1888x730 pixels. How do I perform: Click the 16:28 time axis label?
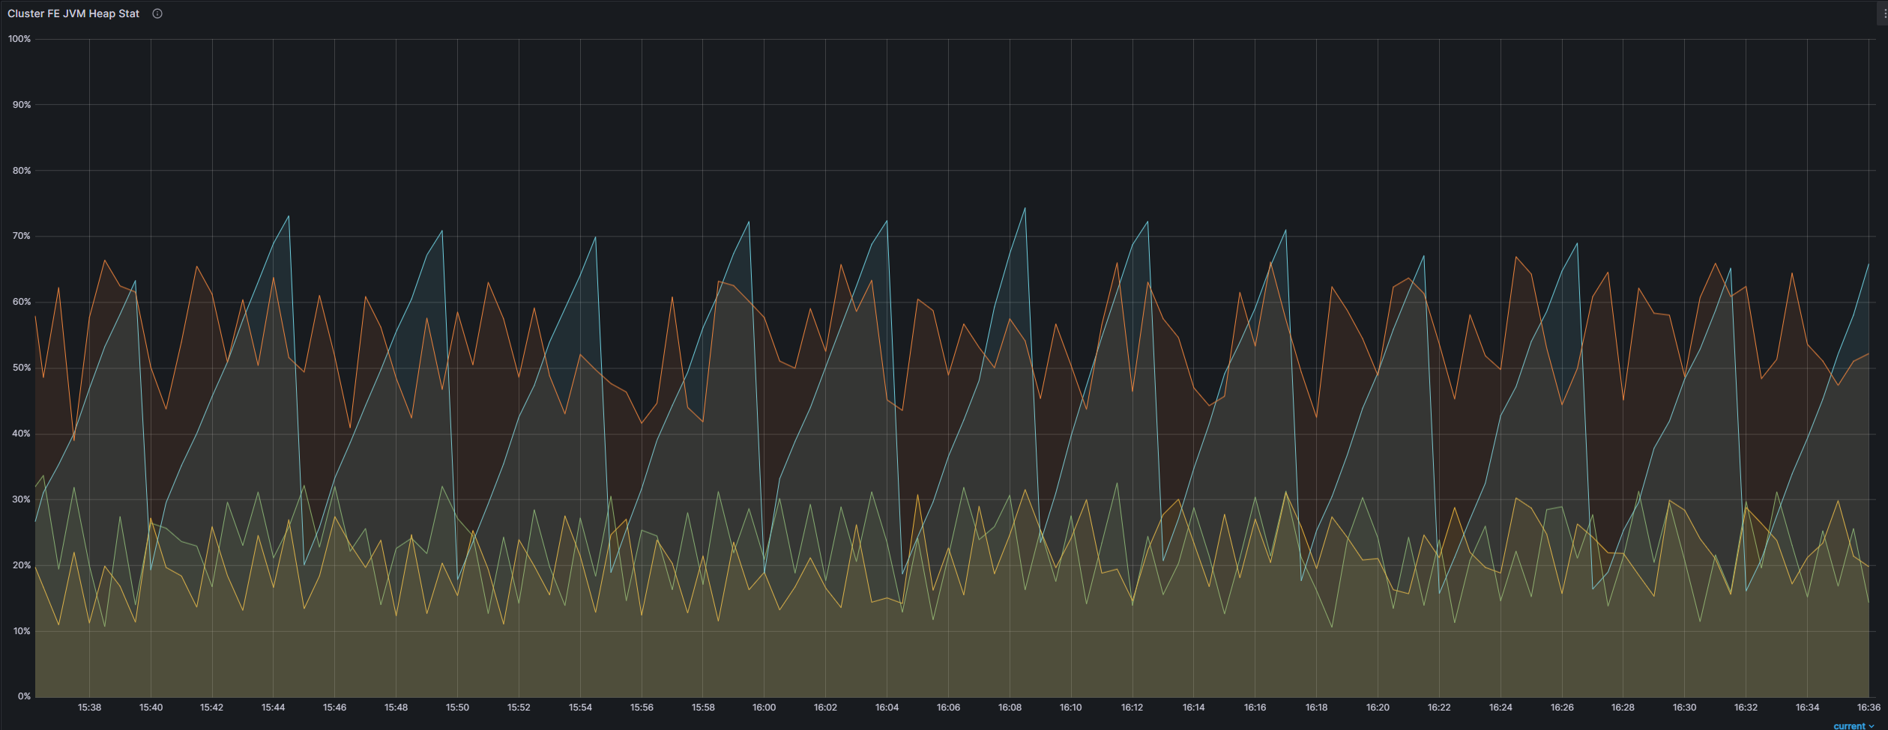[1623, 708]
